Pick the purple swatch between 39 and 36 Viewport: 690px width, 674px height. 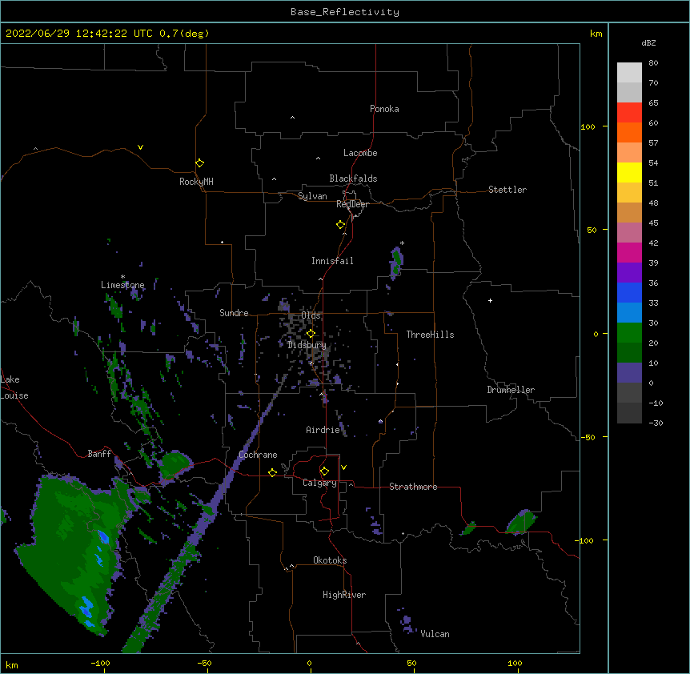[629, 272]
